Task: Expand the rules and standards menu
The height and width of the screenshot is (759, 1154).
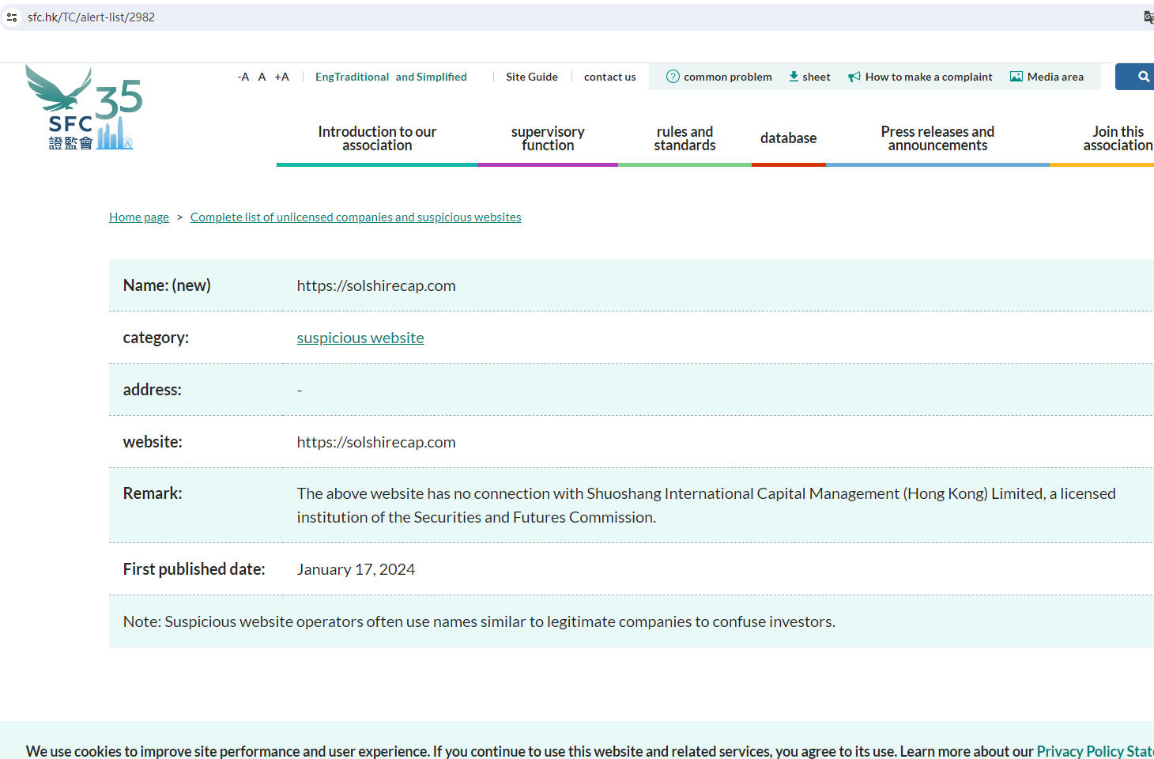Action: pyautogui.click(x=684, y=138)
